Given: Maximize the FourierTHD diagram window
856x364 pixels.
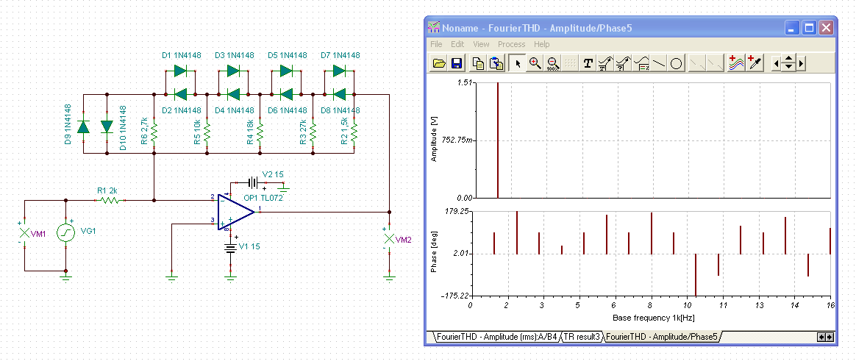Looking at the screenshot, I should click(x=810, y=28).
